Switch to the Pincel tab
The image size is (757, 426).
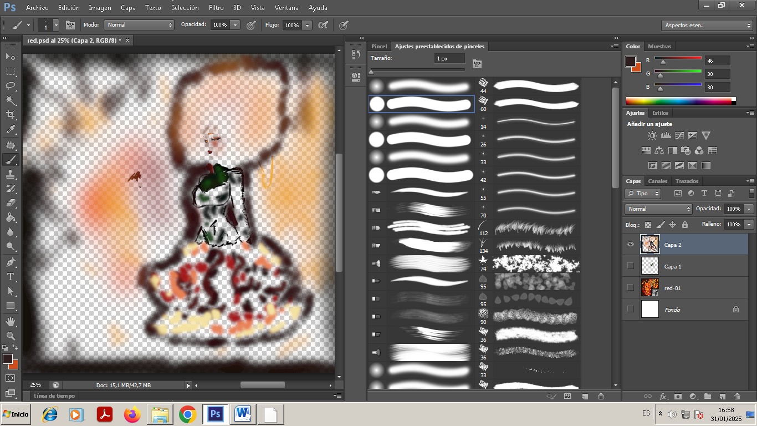[x=379, y=46]
